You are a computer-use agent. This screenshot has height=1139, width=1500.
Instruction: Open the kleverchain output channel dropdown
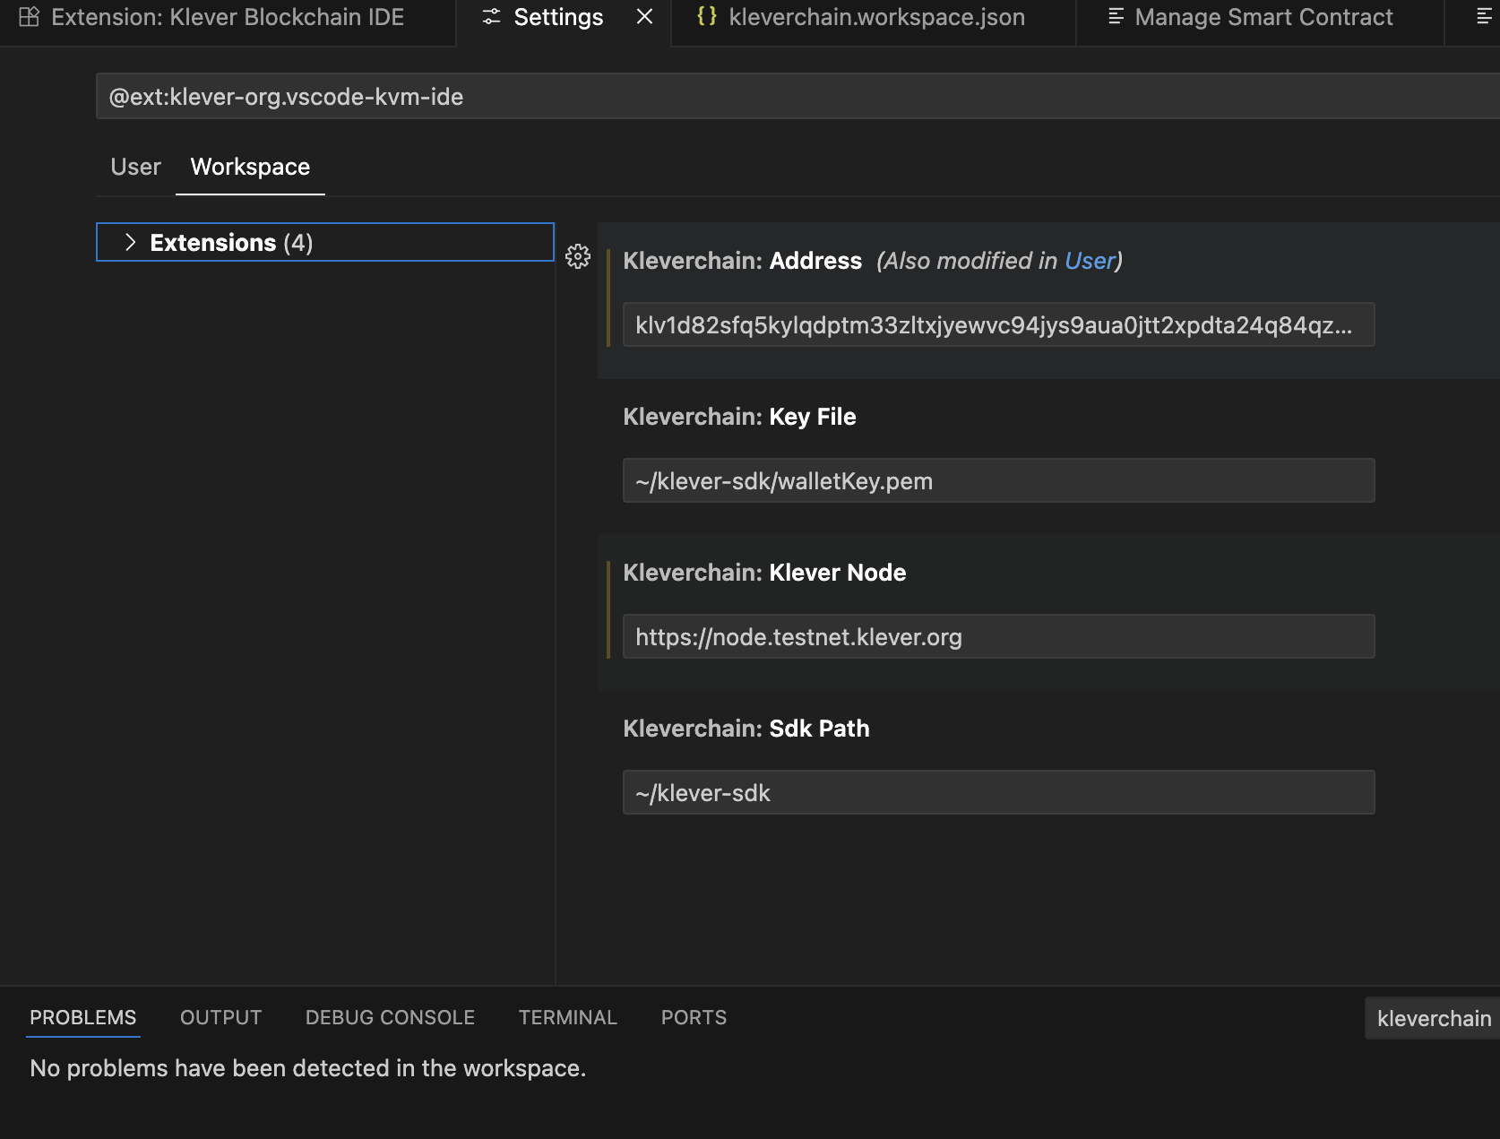click(x=1433, y=1018)
